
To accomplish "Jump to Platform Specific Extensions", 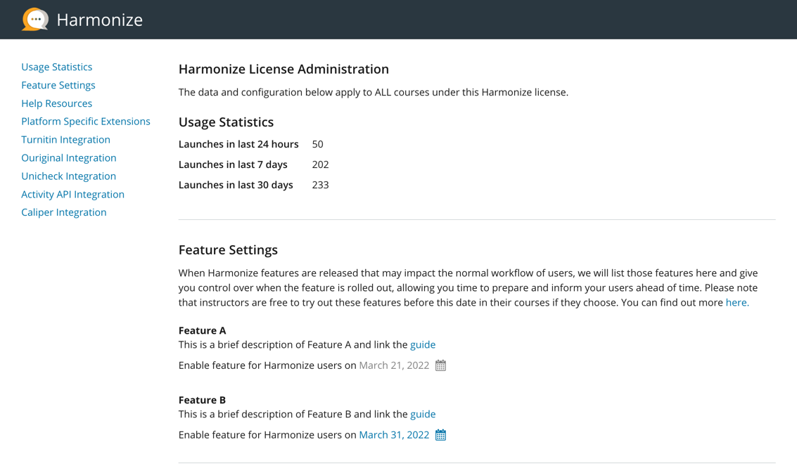I will [85, 122].
